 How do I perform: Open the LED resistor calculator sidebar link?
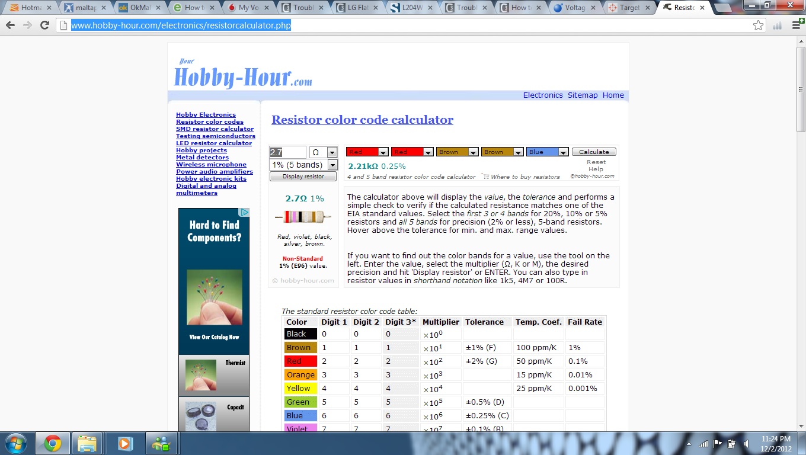click(x=214, y=143)
